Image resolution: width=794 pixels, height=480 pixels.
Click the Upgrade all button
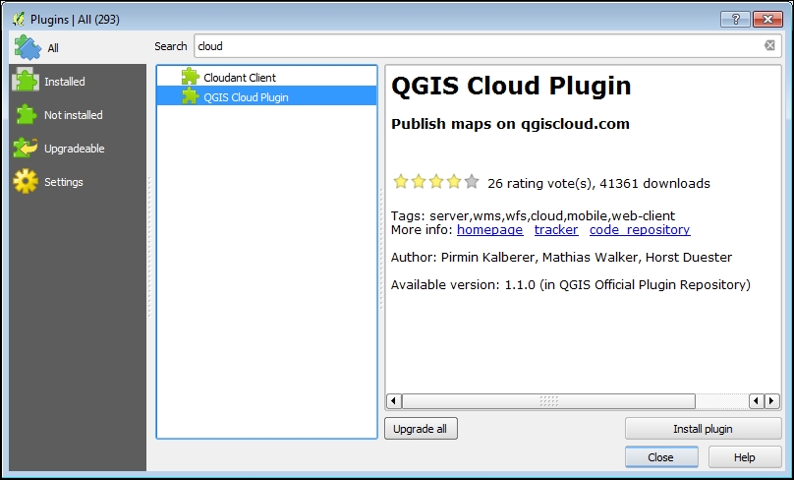pos(421,429)
